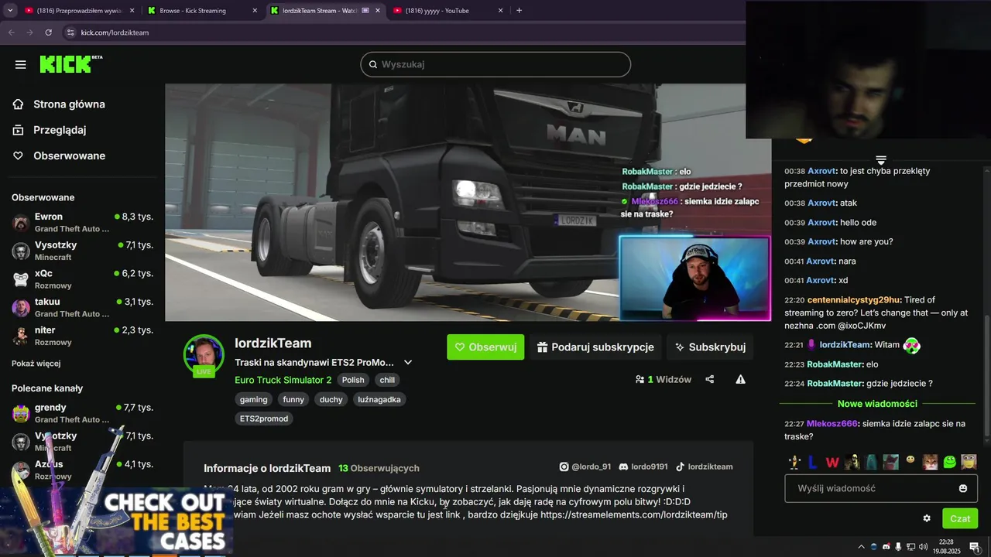Open grendy recommended channel

pos(83,413)
